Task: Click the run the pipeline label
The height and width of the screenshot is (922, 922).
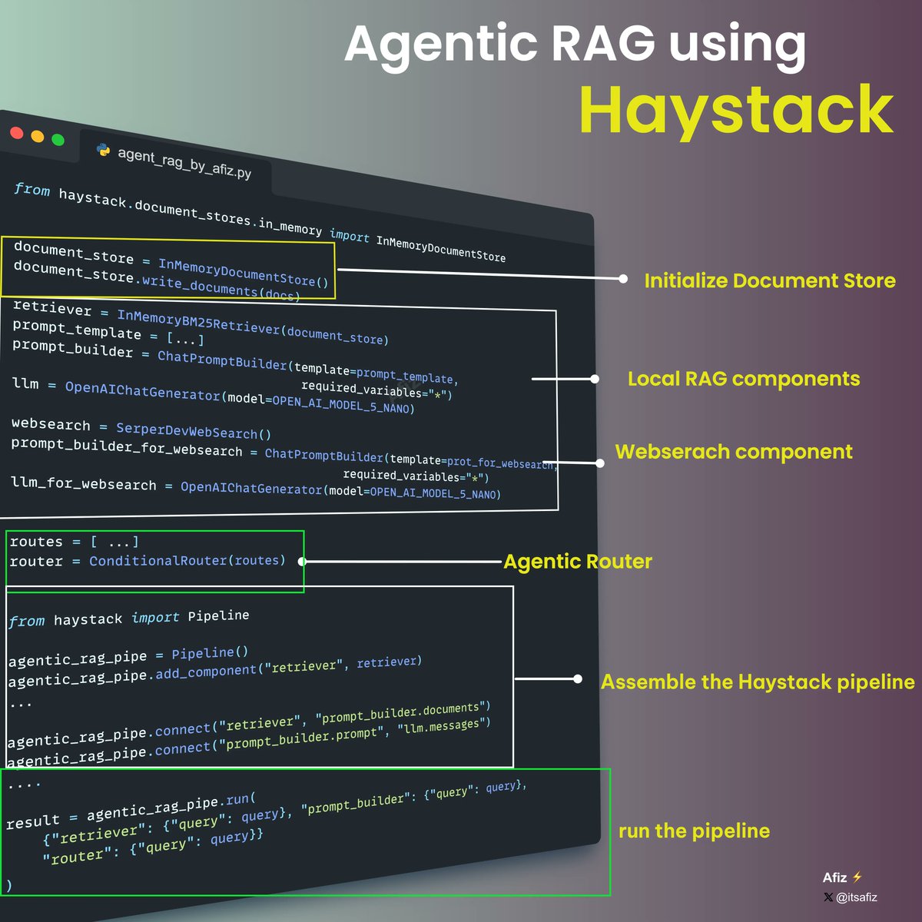Action: pos(694,831)
